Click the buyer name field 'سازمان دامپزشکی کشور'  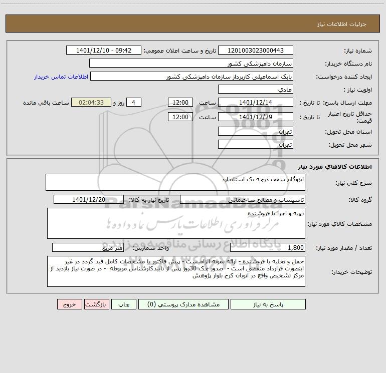tap(191, 63)
